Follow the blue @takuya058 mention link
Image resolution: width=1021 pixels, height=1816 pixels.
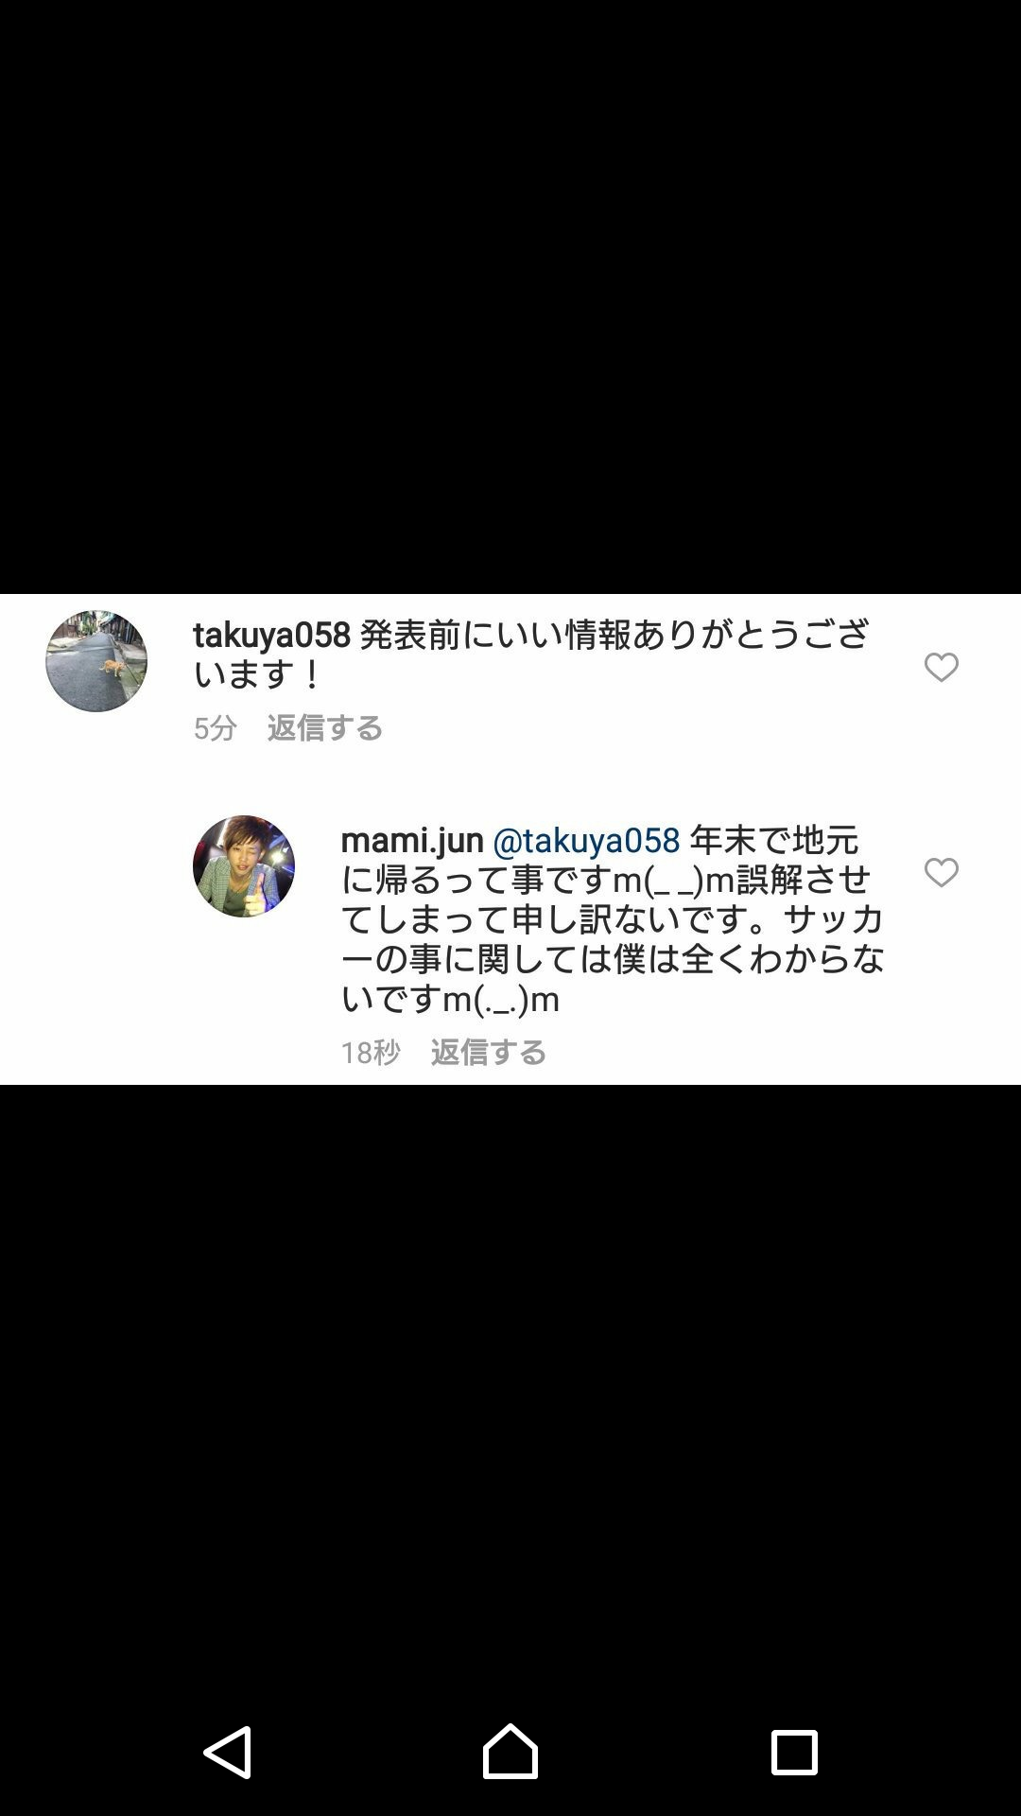tap(586, 840)
